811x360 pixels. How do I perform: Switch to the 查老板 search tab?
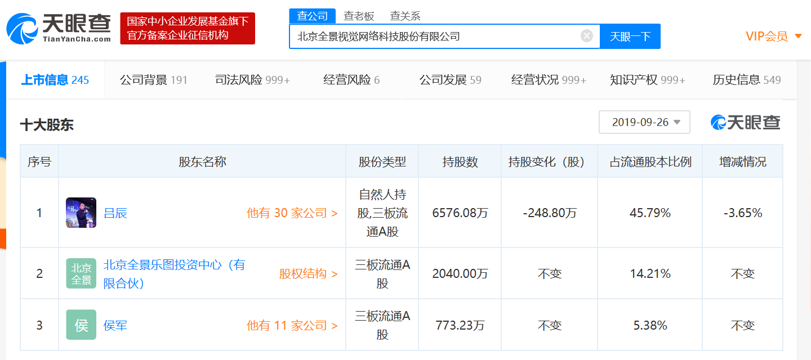[359, 16]
